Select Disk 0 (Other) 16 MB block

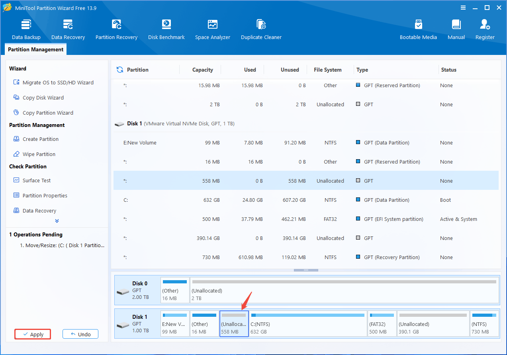175,290
